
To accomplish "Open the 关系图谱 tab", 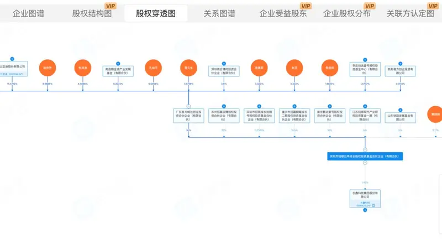I will pyautogui.click(x=219, y=13).
